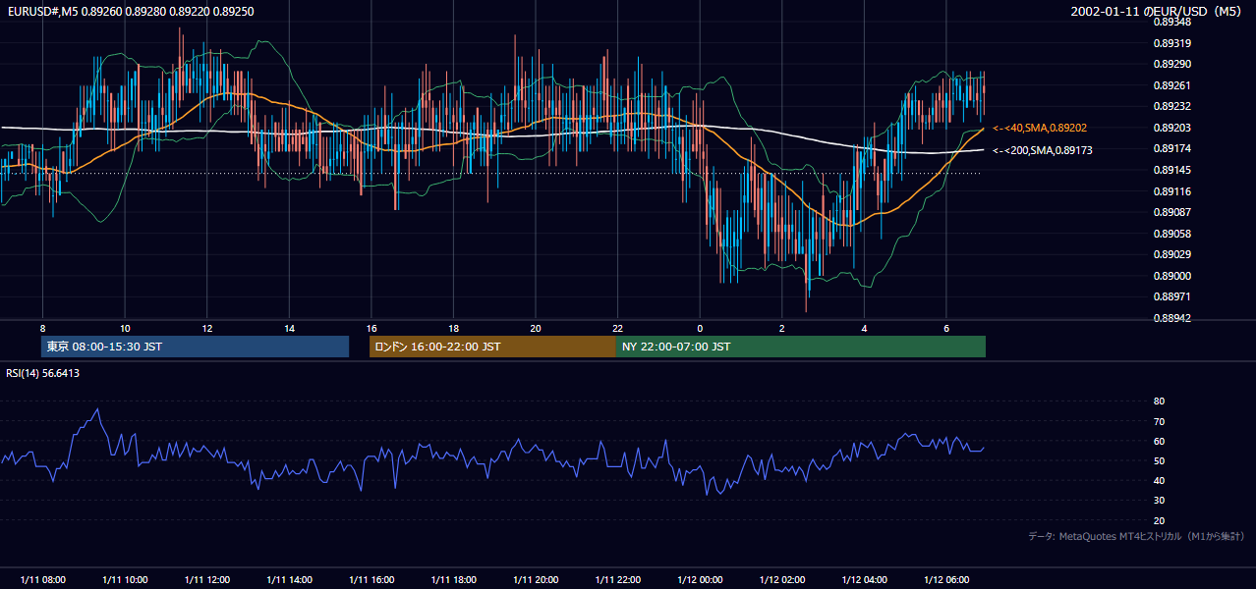
Task: Click RSI scale level 70
Action: coord(1159,421)
